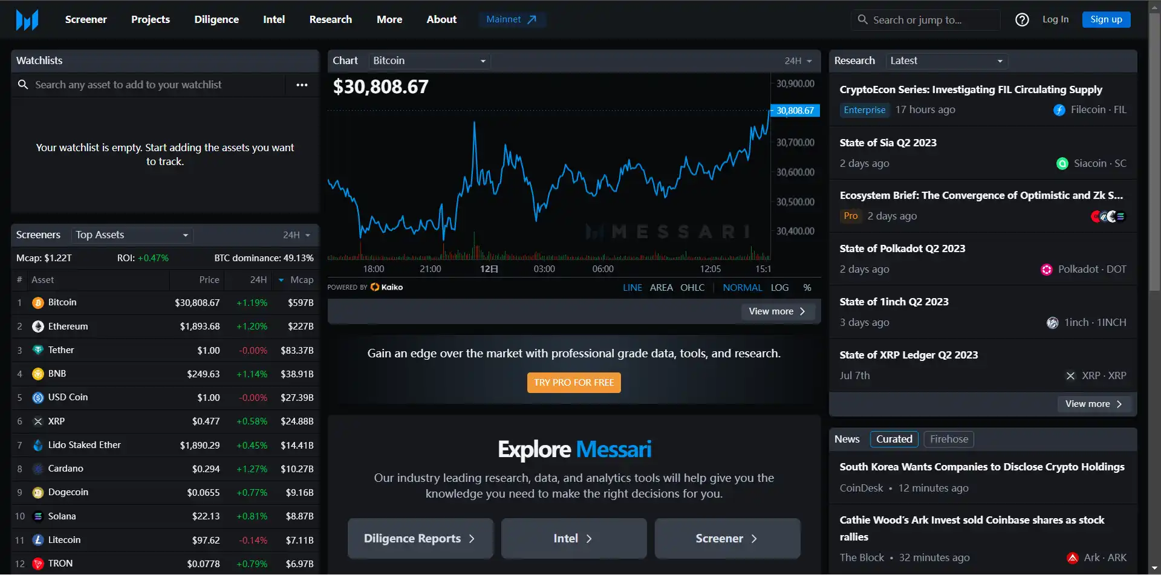Open the Diligence menu in the top navigation
Viewport: 1161px width, 575px height.
coord(216,19)
